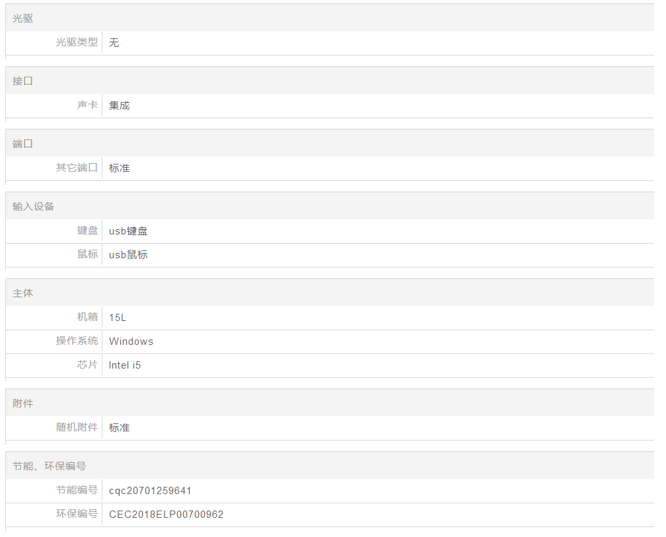The image size is (666, 537).
Task: Click the usb鼠标 value
Action: point(128,255)
